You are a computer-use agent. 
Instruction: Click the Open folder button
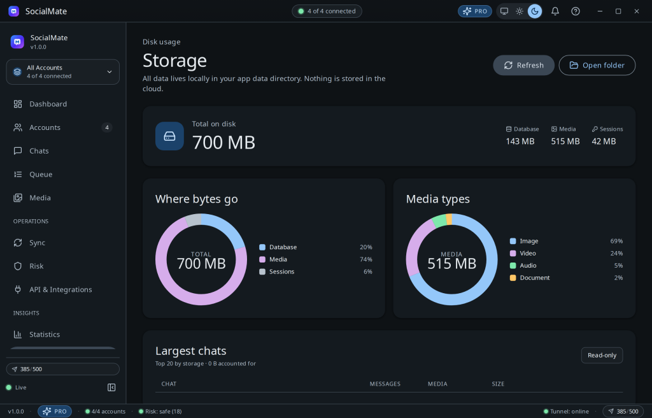pyautogui.click(x=597, y=66)
